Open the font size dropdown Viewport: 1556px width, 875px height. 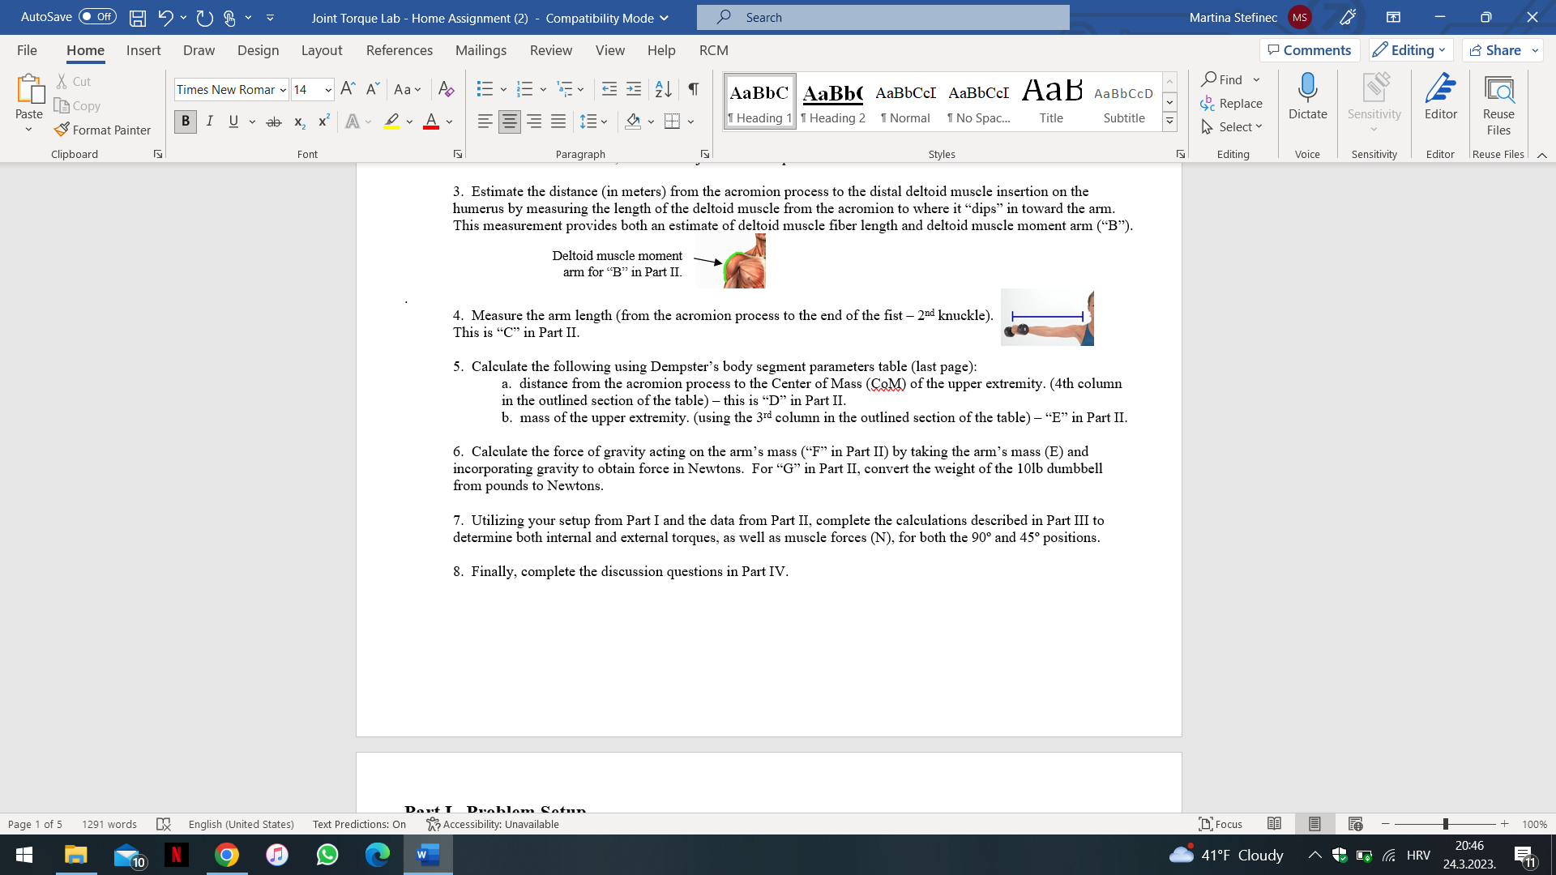tap(328, 90)
